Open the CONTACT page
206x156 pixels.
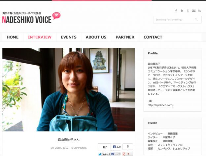pos(153,37)
